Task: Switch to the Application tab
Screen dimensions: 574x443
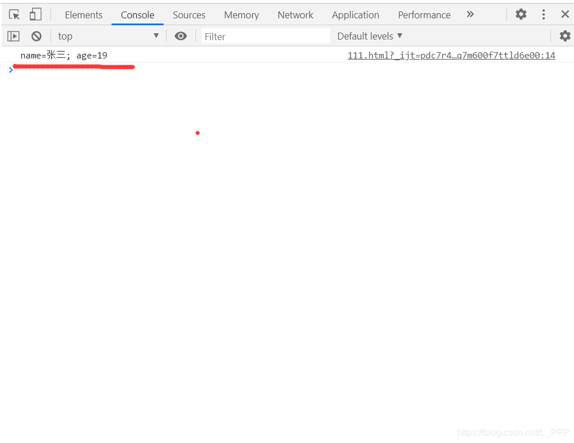Action: point(355,15)
